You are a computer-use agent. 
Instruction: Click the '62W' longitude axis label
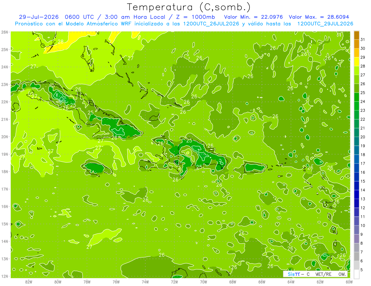(x=320, y=282)
